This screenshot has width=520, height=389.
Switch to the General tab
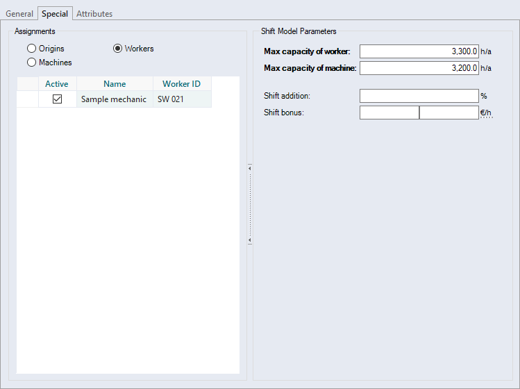pos(19,14)
